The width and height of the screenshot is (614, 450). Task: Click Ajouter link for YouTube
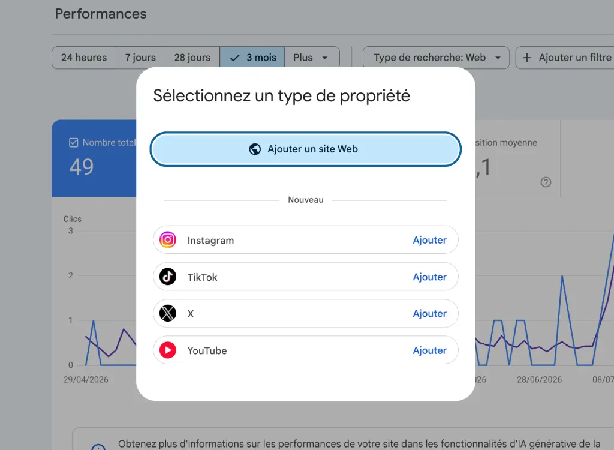pyautogui.click(x=429, y=350)
